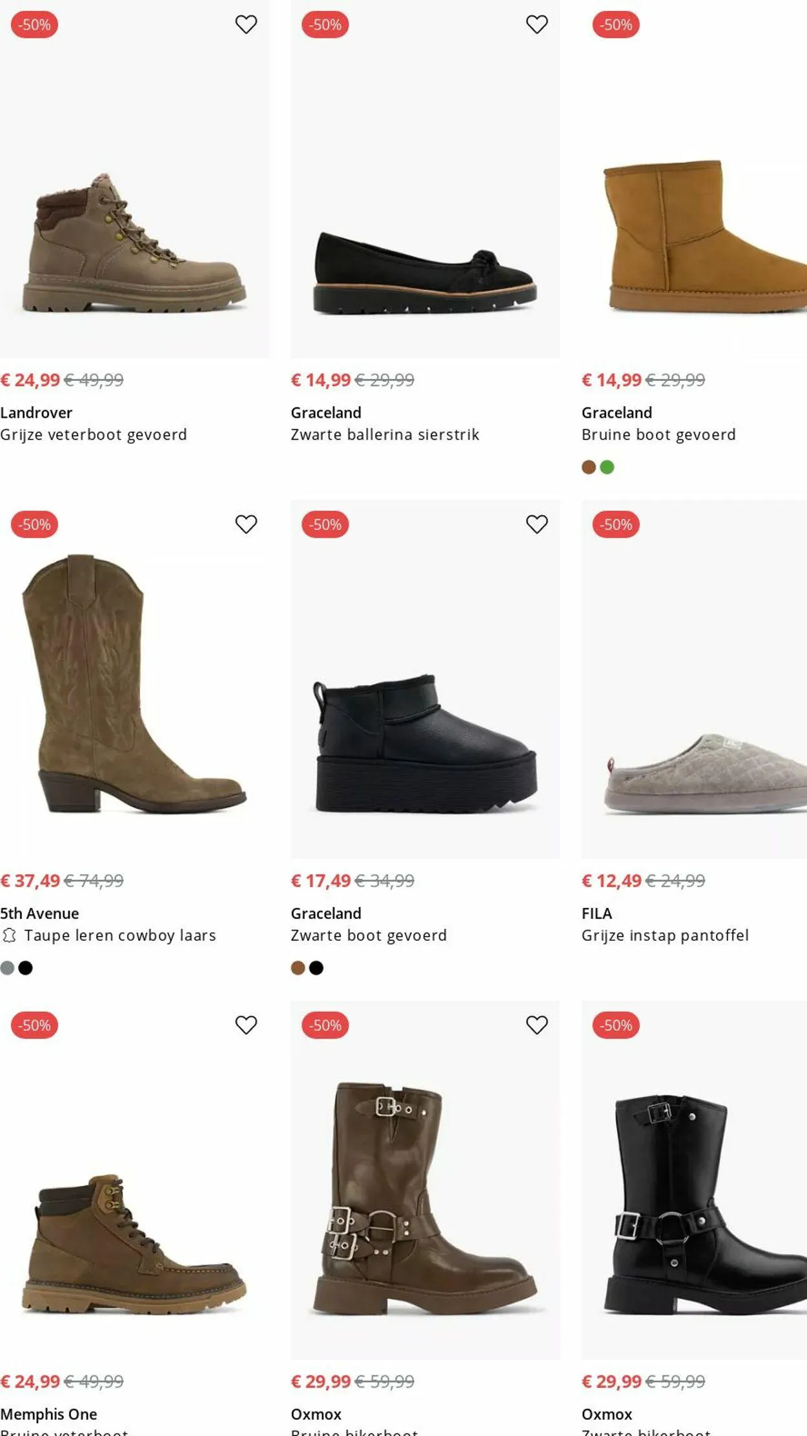Favorite the Oxmox Bruine bikerboot heart

pyautogui.click(x=536, y=1025)
